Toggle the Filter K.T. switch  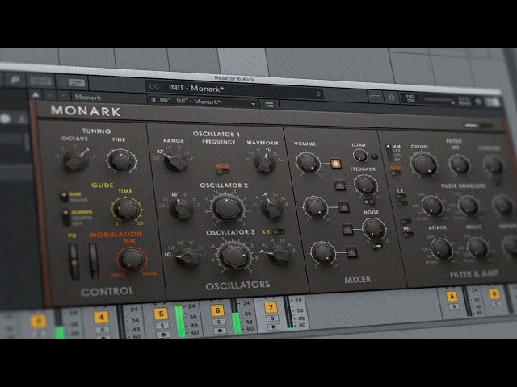point(401,196)
